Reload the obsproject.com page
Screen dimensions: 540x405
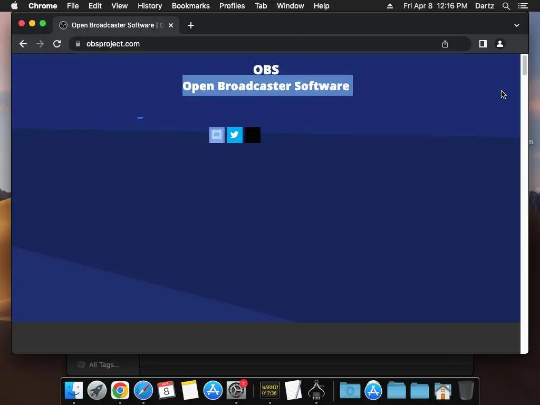pyautogui.click(x=57, y=44)
